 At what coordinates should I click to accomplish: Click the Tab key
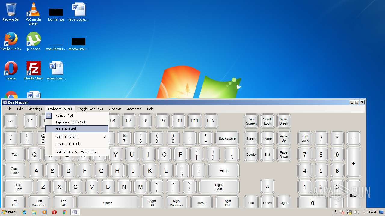(14, 154)
